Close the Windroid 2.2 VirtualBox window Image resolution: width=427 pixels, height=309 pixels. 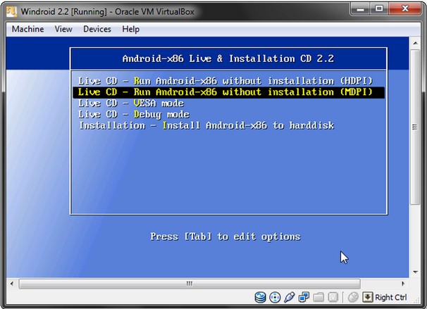404,9
